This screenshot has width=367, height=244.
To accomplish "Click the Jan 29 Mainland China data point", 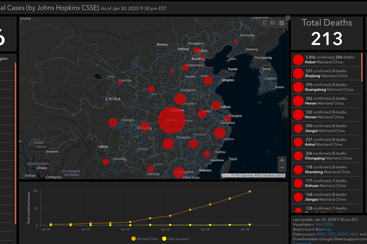I will [x=230, y=198].
